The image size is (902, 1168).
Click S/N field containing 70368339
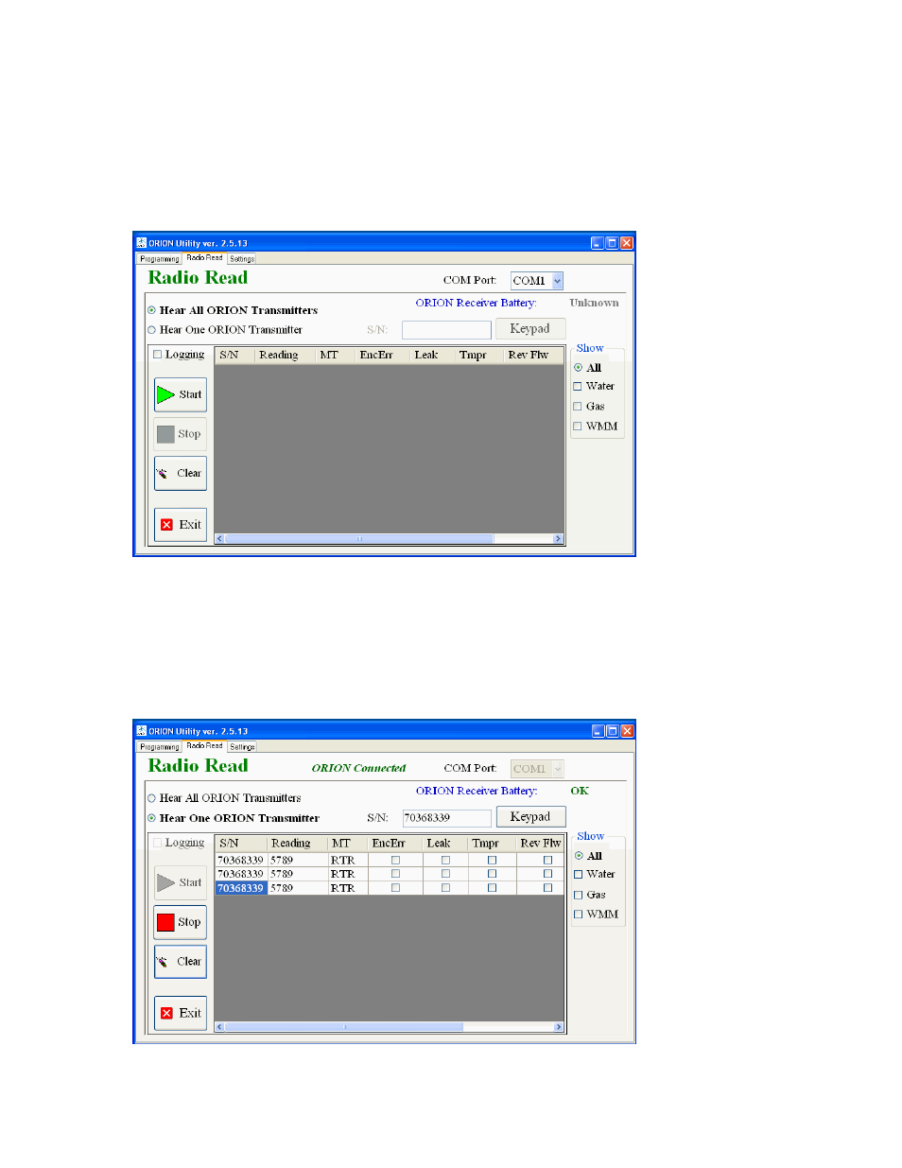pos(447,818)
